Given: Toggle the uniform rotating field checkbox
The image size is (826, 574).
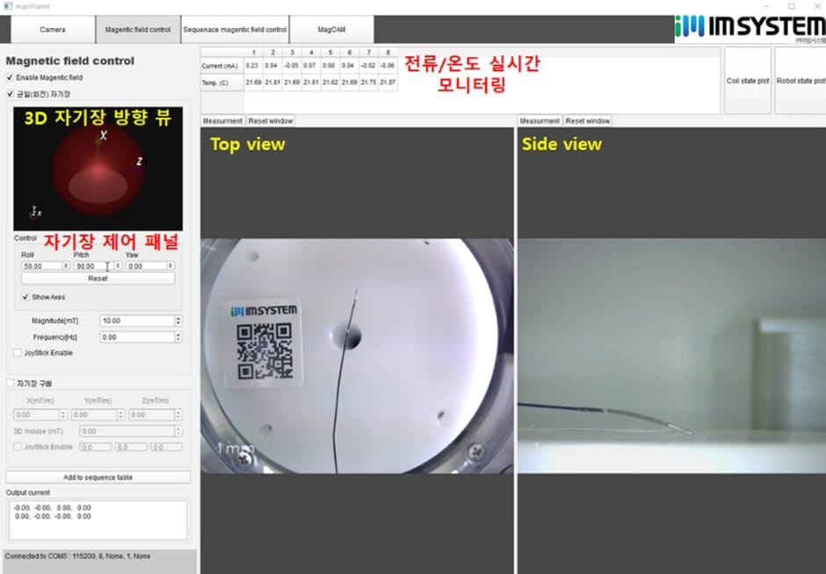Looking at the screenshot, I should point(10,94).
